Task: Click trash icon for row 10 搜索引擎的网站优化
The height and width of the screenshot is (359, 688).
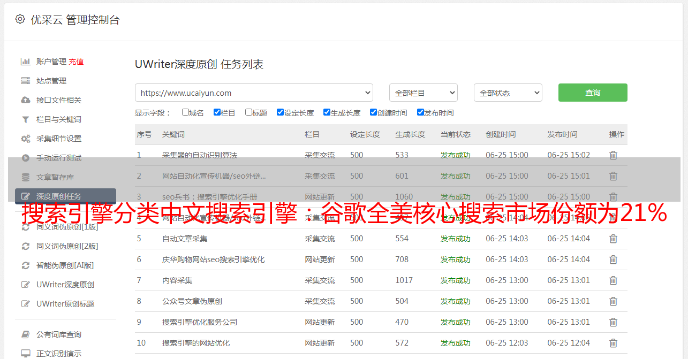Action: click(x=613, y=343)
